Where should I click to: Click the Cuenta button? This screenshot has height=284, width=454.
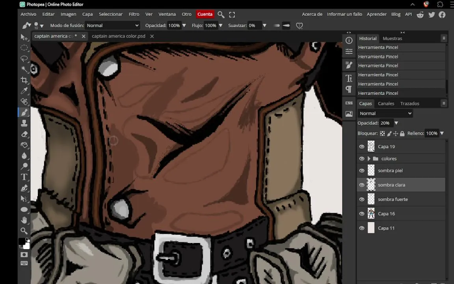(205, 14)
